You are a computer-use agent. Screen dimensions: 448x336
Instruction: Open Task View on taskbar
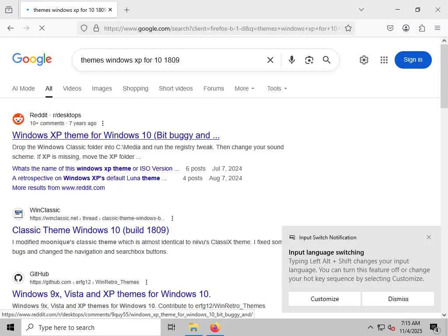(x=171, y=327)
